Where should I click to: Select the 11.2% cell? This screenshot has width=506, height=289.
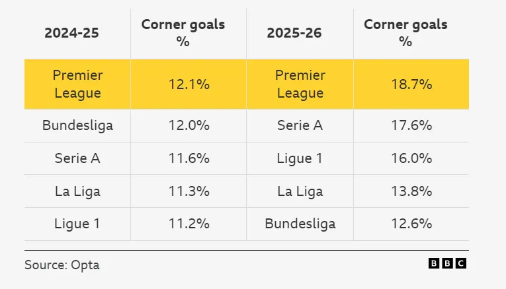tap(188, 224)
